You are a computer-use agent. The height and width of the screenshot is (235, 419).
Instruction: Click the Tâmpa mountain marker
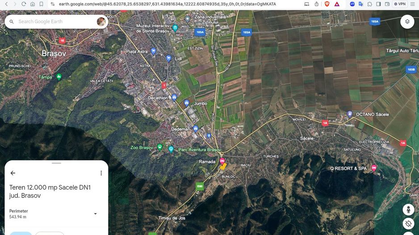(59, 77)
